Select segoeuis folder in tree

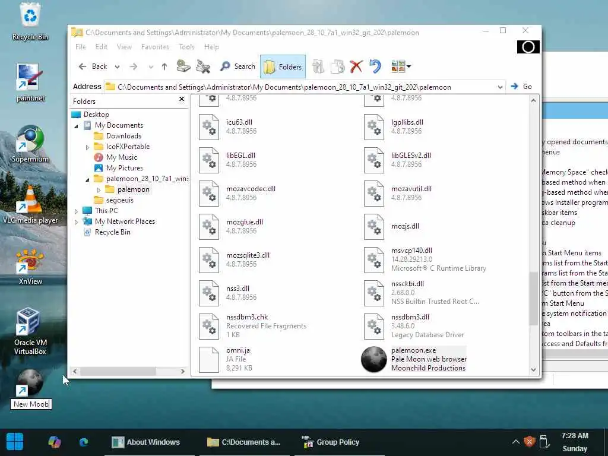tap(119, 200)
